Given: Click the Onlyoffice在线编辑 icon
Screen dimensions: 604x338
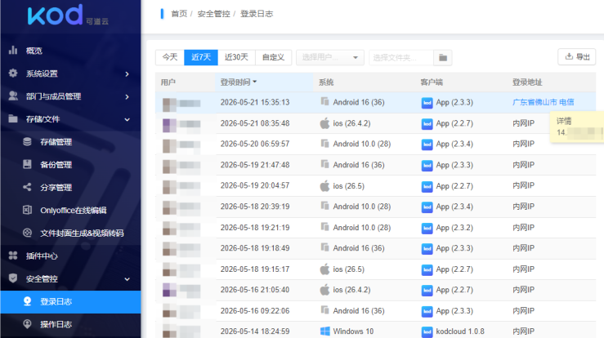Looking at the screenshot, I should [x=27, y=210].
